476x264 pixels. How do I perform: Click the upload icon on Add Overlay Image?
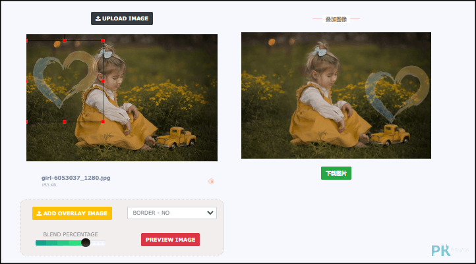(x=39, y=213)
